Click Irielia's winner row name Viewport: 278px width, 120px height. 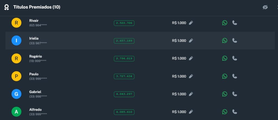click(34, 38)
